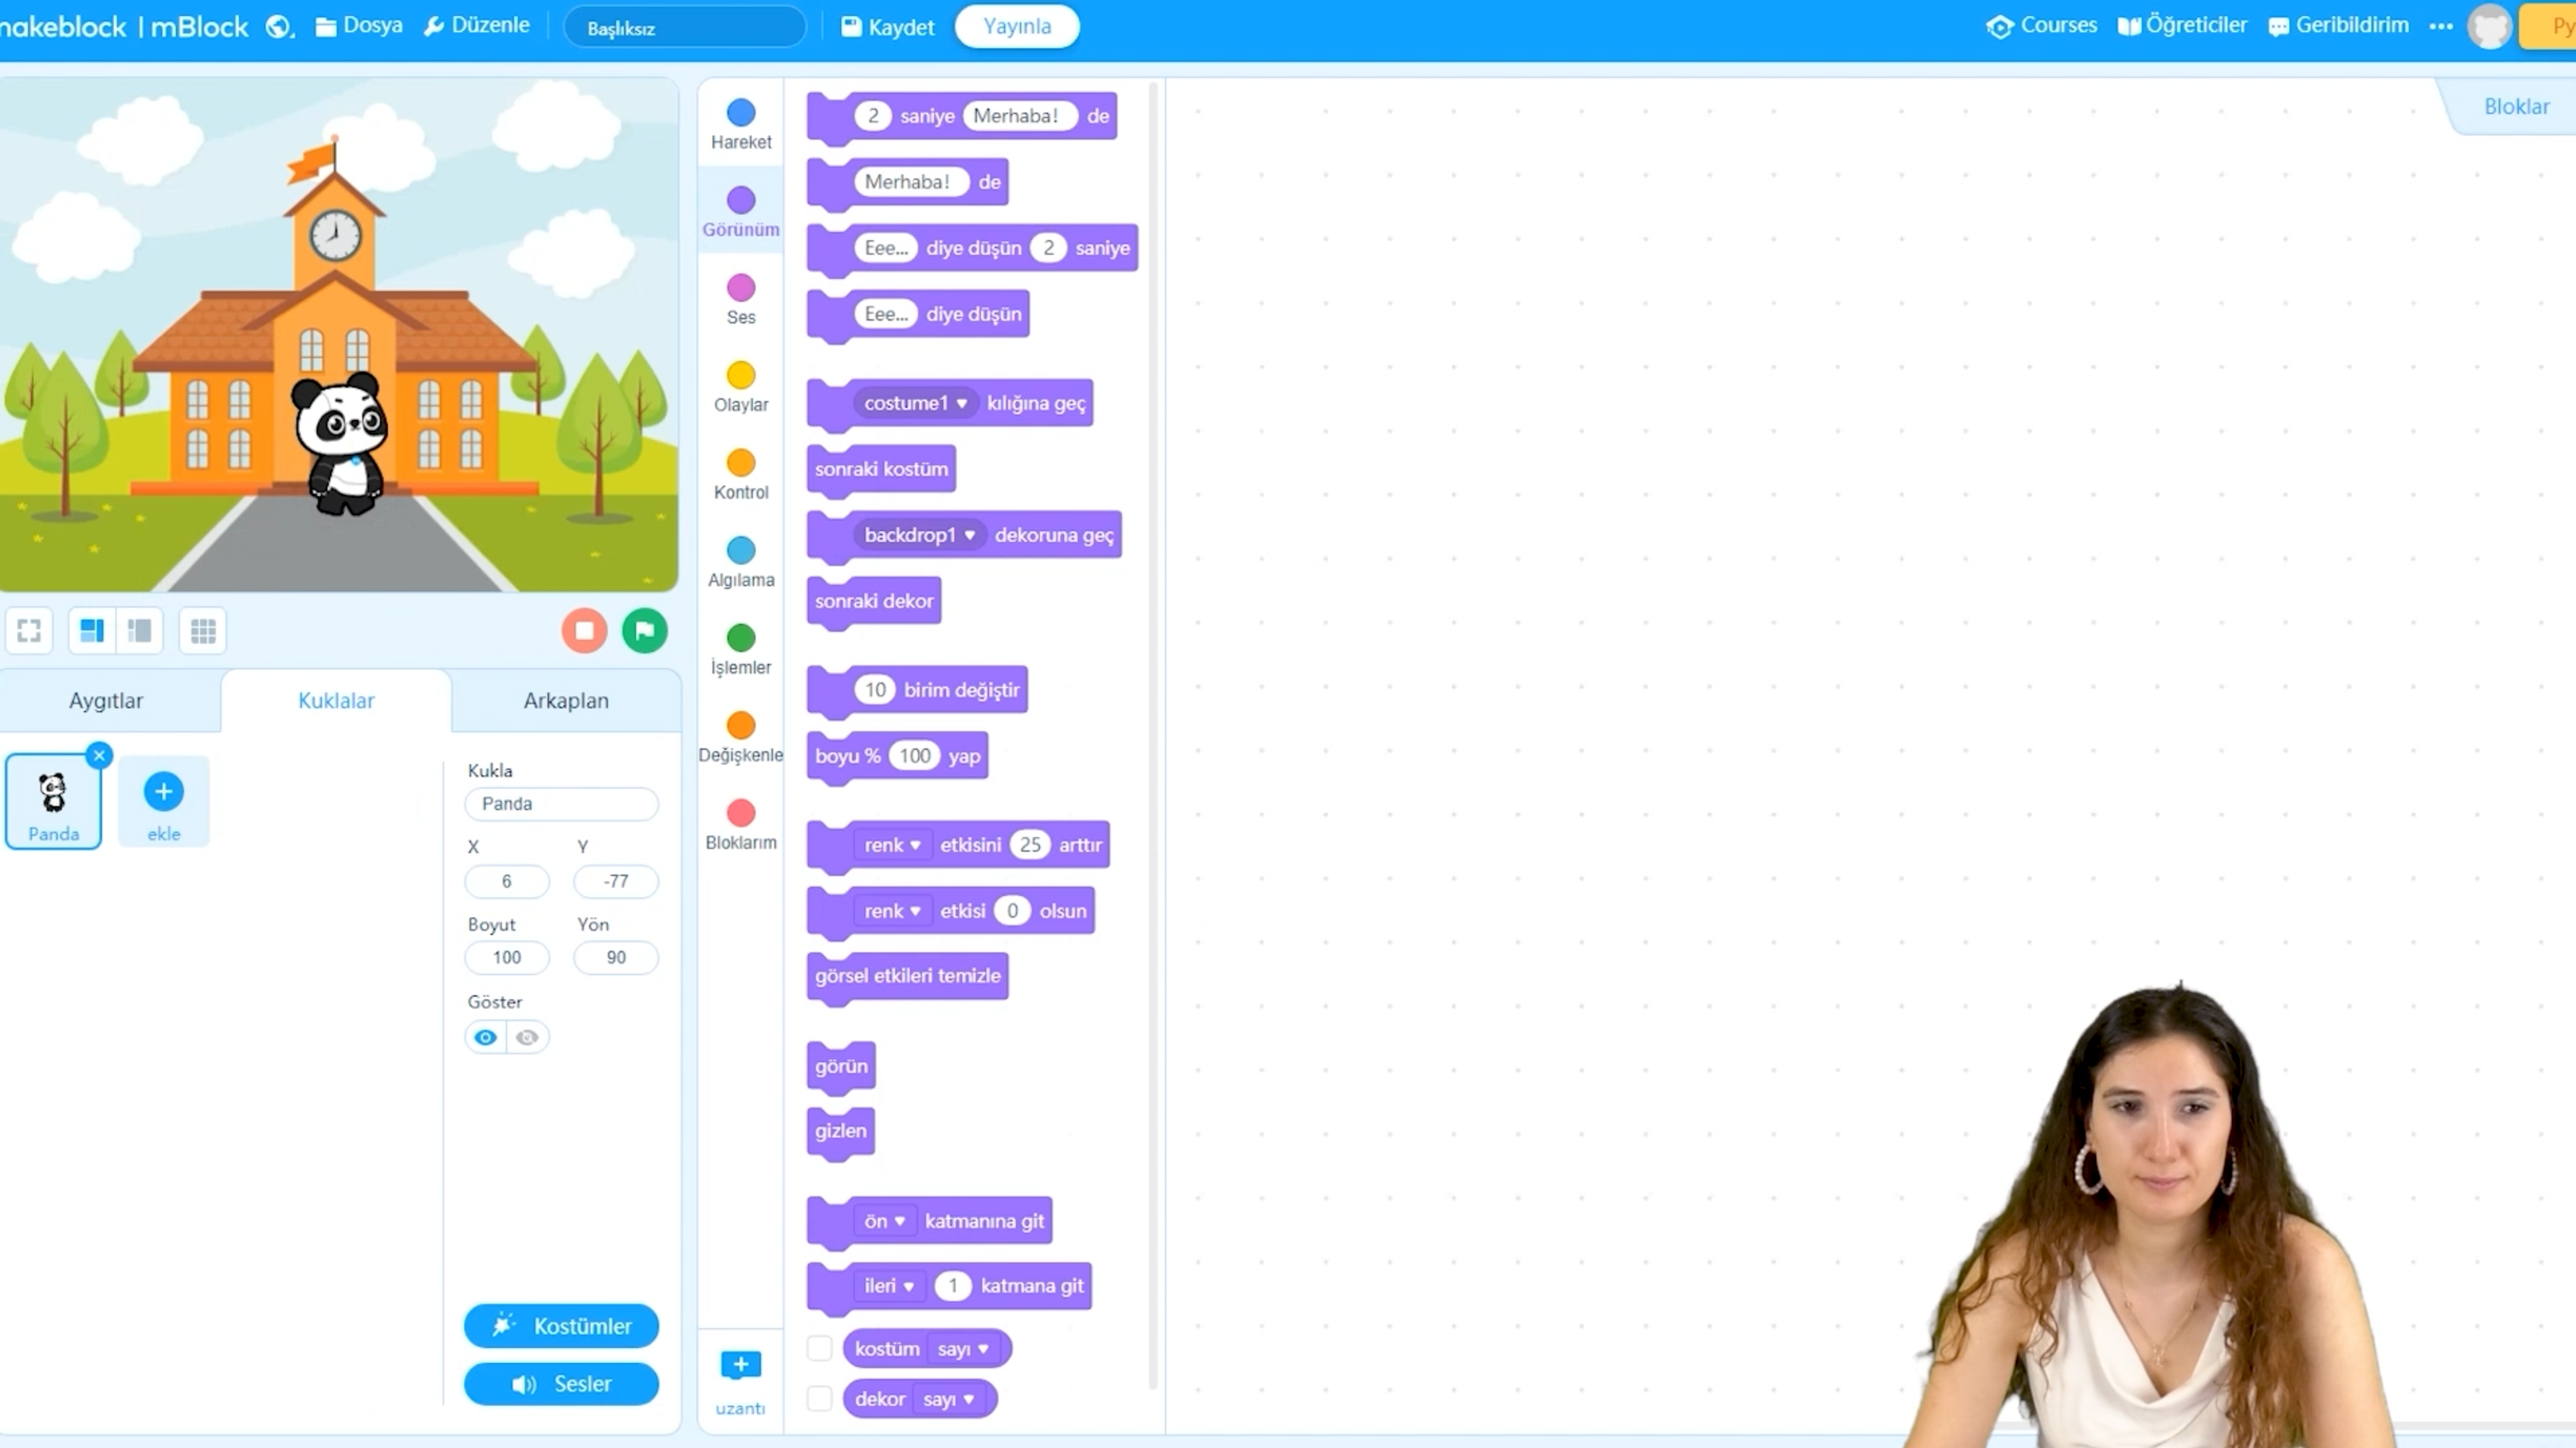The width and height of the screenshot is (2576, 1448).
Task: Hide the sprite using the crossed-eye toggle
Action: click(x=527, y=1038)
